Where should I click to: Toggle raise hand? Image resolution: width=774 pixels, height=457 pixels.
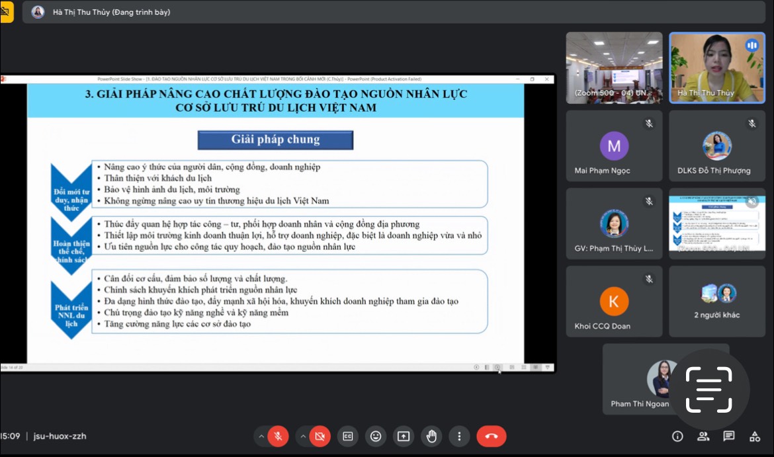(x=431, y=436)
